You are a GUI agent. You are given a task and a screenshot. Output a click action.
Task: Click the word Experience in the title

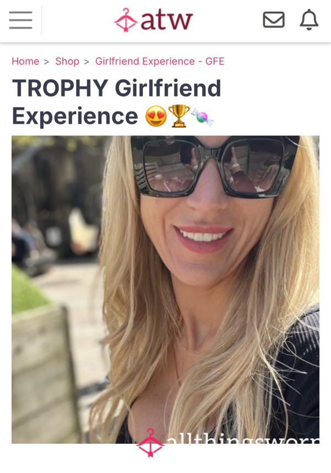click(x=75, y=116)
